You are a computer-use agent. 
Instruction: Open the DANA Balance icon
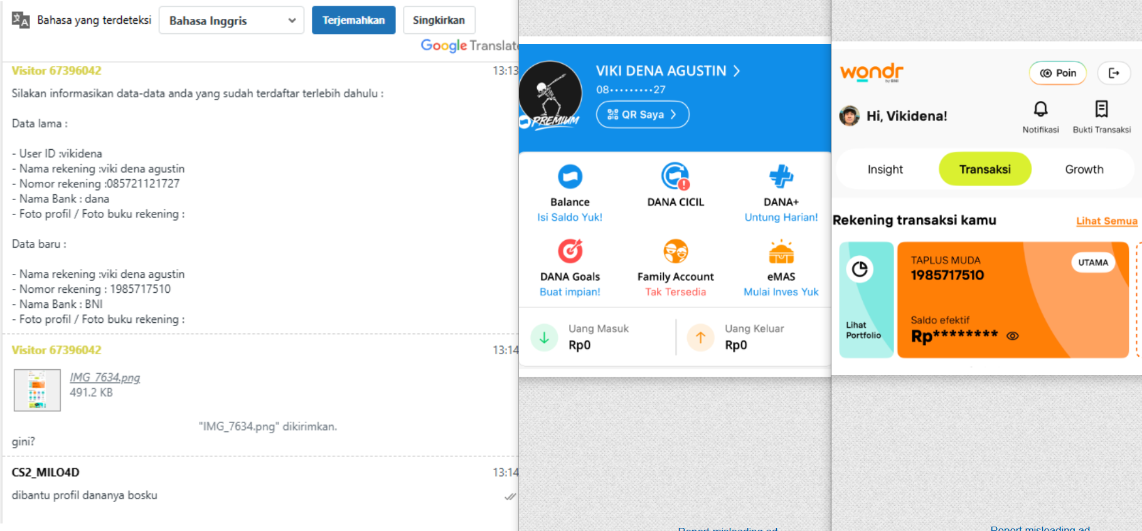click(570, 176)
